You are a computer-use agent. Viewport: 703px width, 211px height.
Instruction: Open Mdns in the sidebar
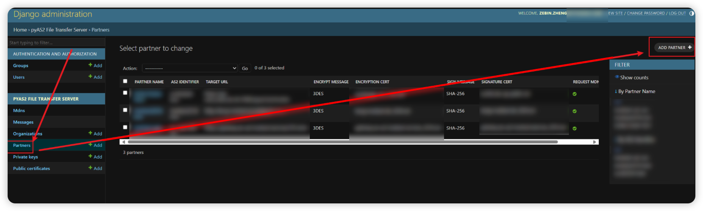[19, 111]
